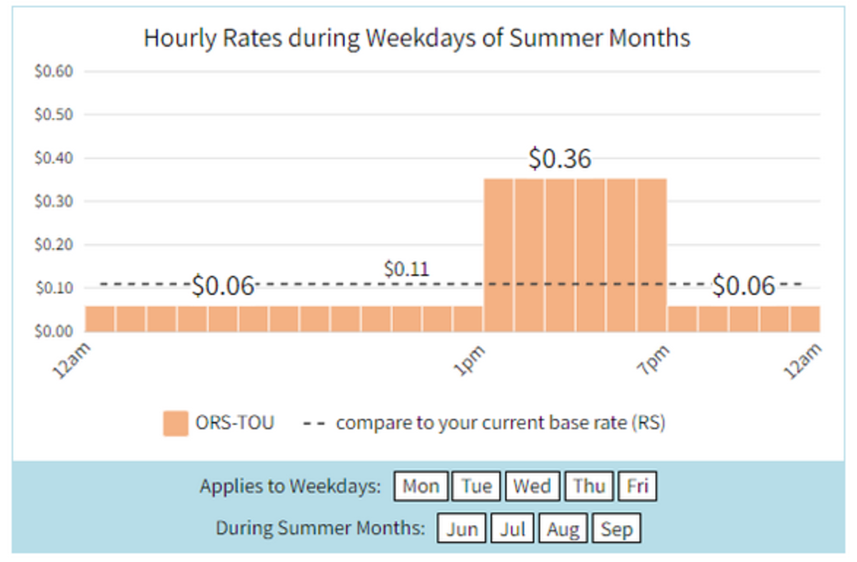Toggle the Wed weekday box
This screenshot has width=857, height=562.
point(533,487)
